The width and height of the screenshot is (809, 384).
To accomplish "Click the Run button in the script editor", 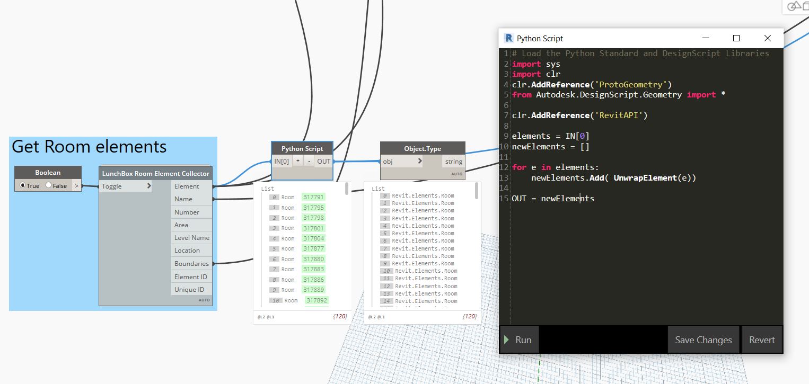I will coord(519,340).
